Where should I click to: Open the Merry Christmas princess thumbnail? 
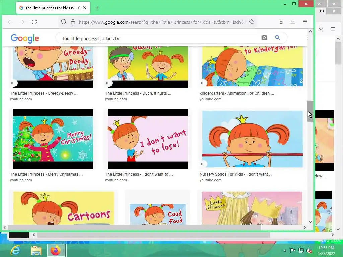pos(53,139)
